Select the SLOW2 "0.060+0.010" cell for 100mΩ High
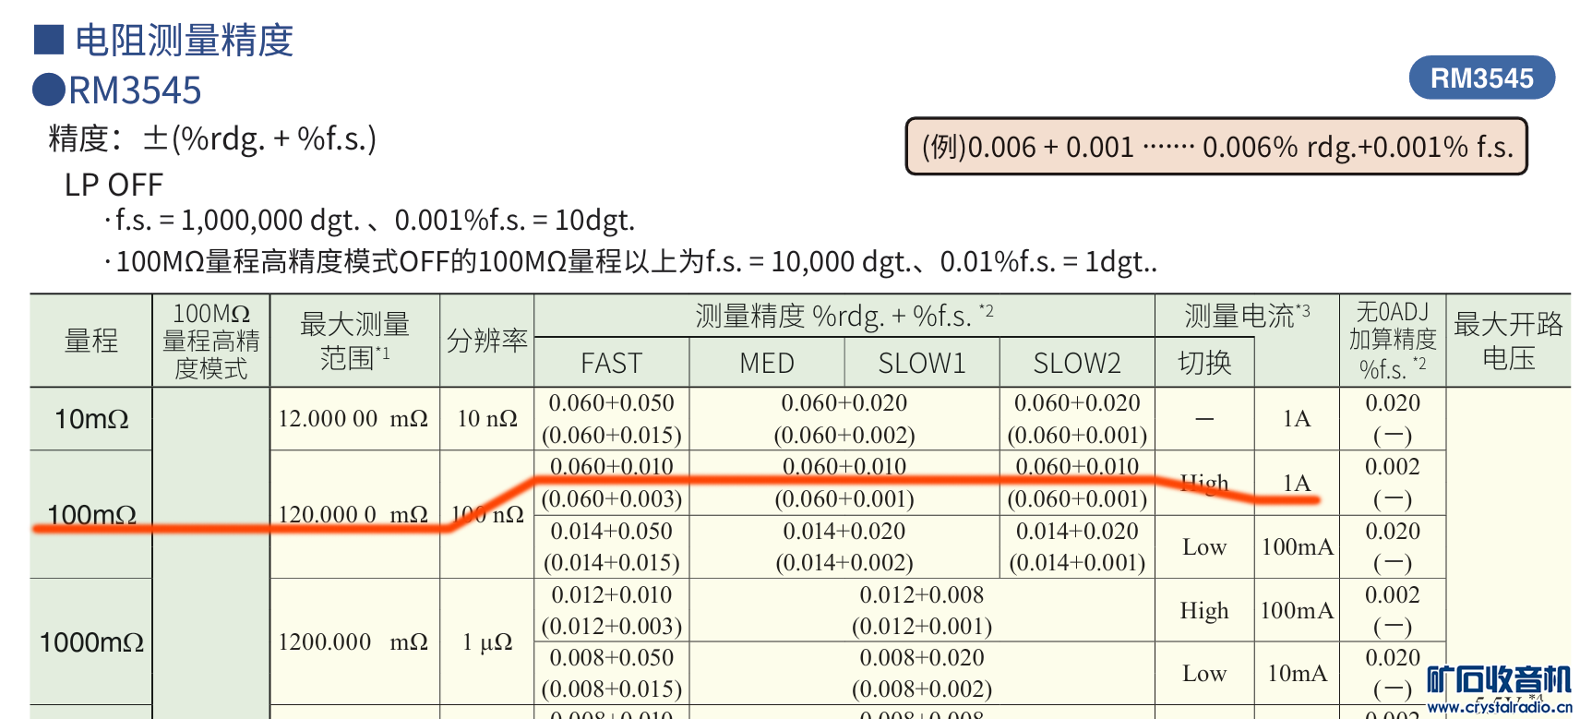The image size is (1580, 719). (x=1077, y=483)
